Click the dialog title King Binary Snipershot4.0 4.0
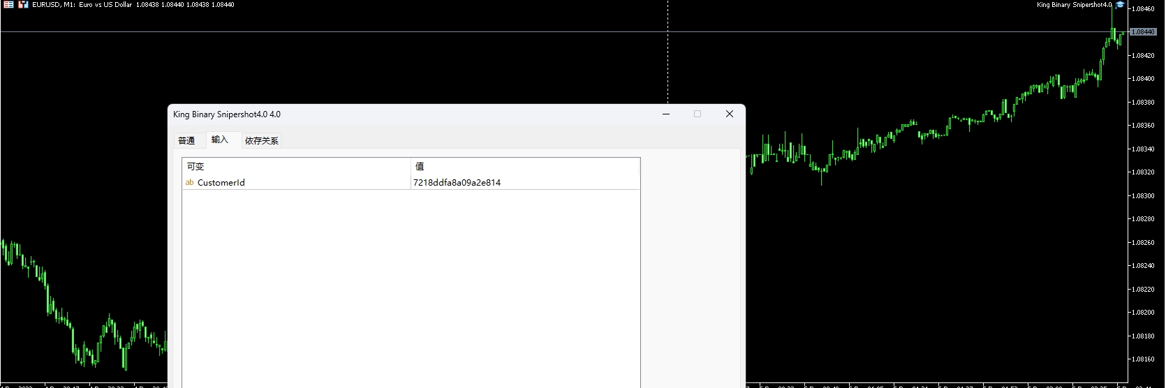 coord(227,114)
